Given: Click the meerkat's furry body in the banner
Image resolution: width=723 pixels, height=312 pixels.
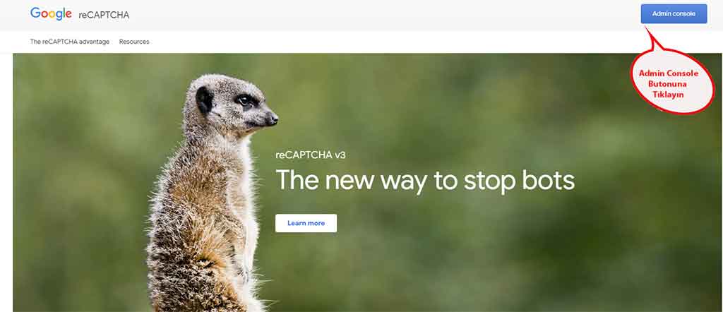Looking at the screenshot, I should tap(203, 221).
